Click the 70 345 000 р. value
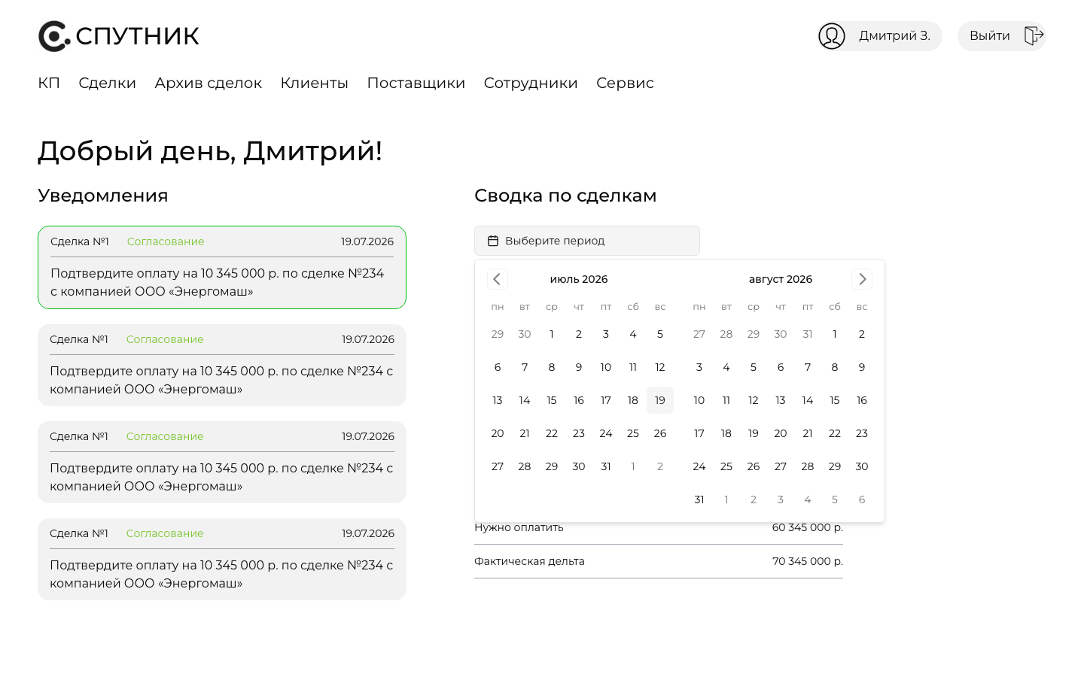The height and width of the screenshot is (677, 1084). tap(808, 561)
